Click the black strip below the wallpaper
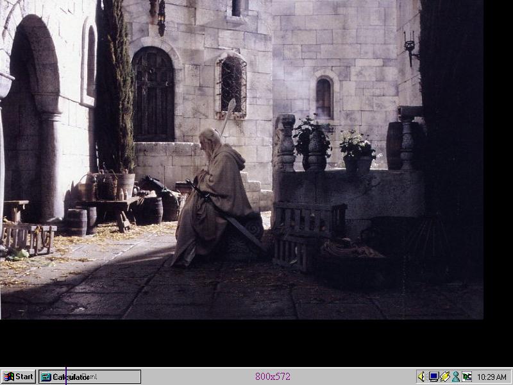Viewport: 513px width, 385px height. [256, 343]
